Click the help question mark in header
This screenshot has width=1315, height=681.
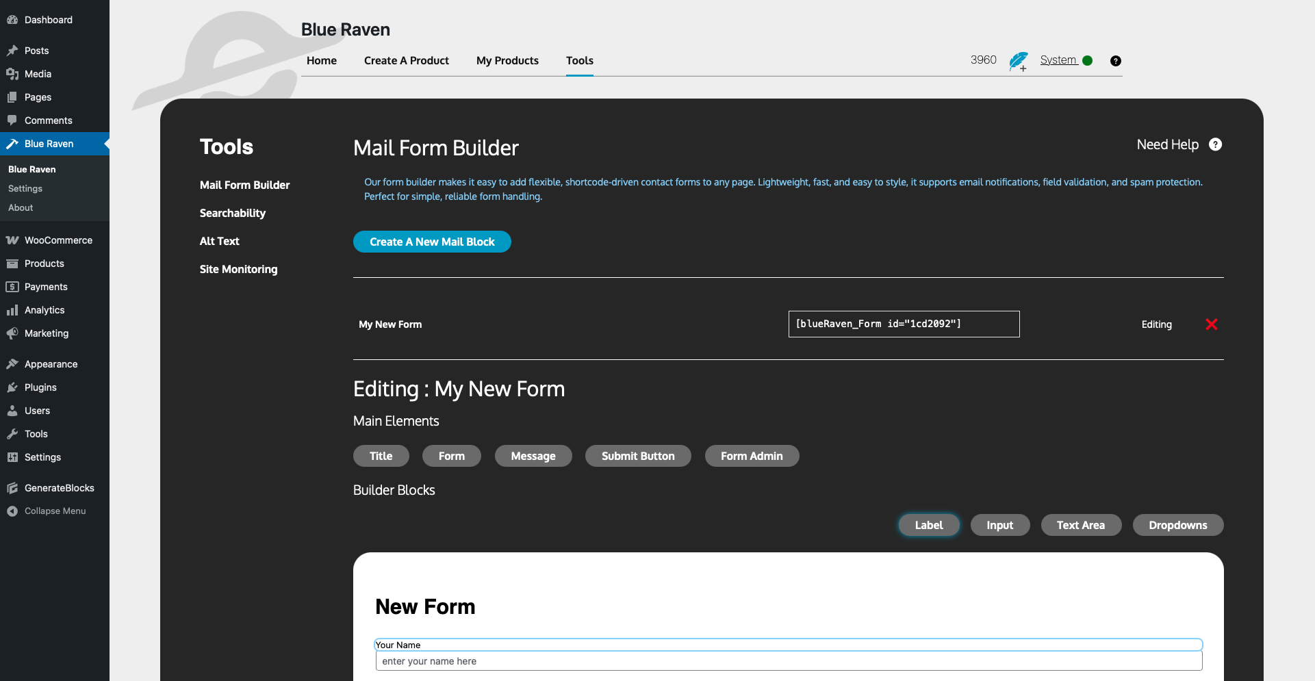pos(1116,61)
